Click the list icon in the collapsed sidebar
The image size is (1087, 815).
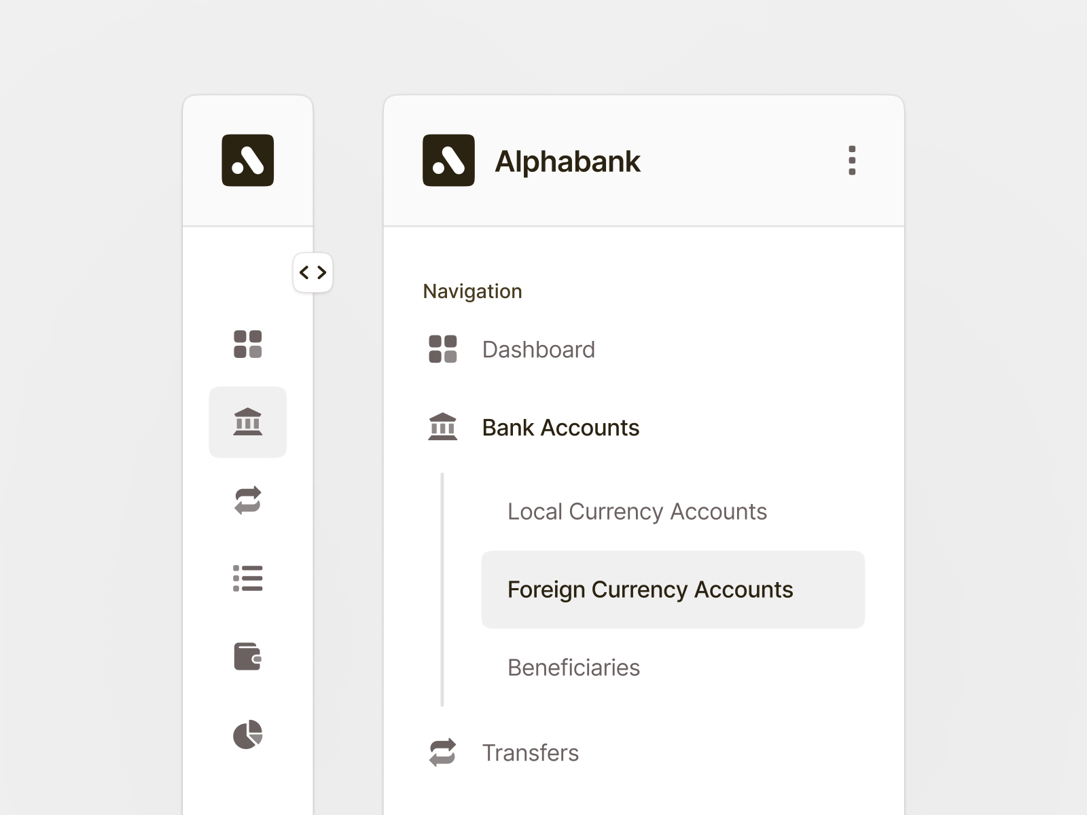[x=247, y=578]
